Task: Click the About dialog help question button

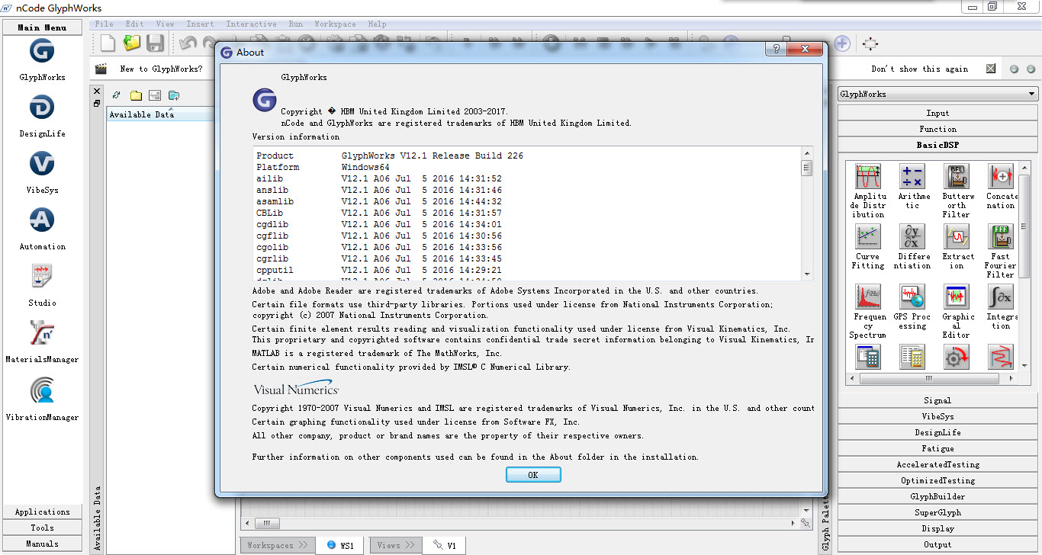Action: click(777, 50)
